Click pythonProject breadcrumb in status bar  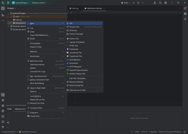pos(8,132)
